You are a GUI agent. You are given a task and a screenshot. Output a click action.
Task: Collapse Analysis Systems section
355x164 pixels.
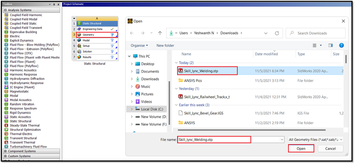pos(5,10)
